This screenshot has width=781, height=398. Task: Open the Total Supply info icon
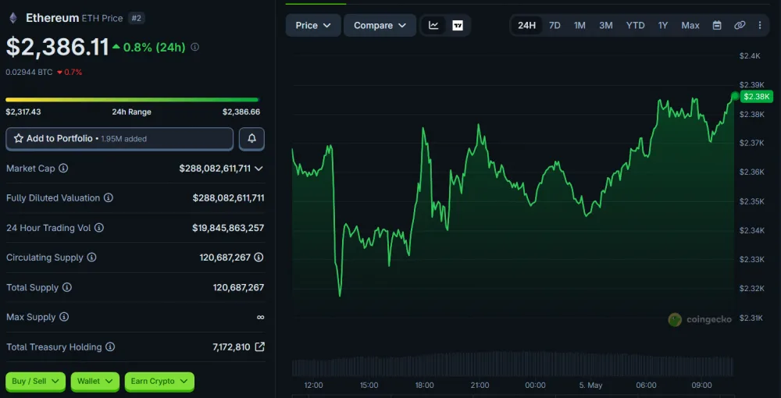pyautogui.click(x=66, y=287)
